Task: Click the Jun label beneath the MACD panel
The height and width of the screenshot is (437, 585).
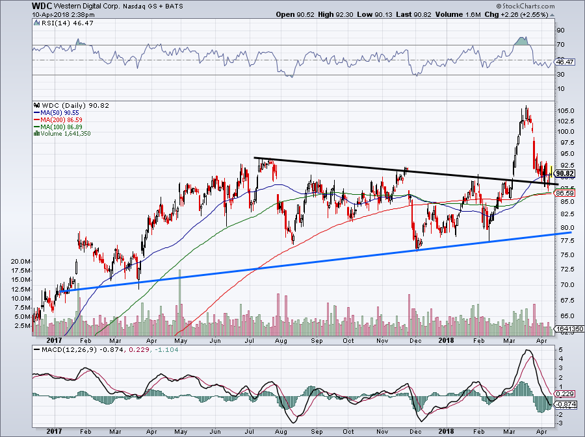Action: (x=215, y=432)
